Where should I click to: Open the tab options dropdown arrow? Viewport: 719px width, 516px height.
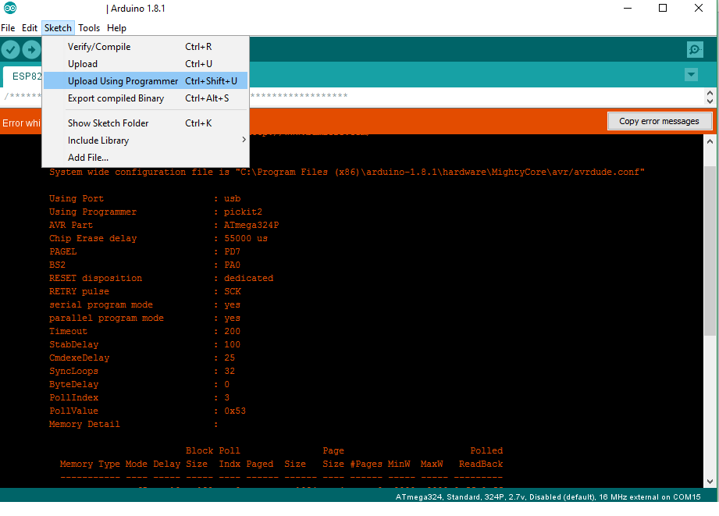pos(691,74)
